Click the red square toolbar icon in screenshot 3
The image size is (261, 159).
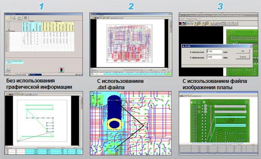pyautogui.click(x=180, y=24)
